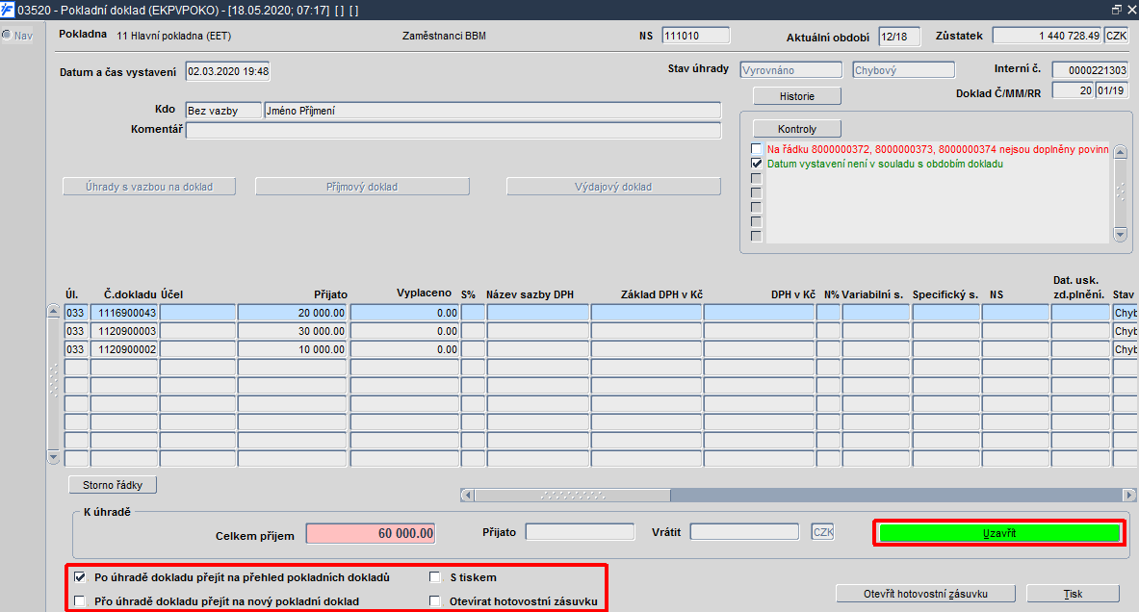Uncheck the Datum vystavení control checkbox
This screenshot has height=612, width=1139.
click(756, 164)
